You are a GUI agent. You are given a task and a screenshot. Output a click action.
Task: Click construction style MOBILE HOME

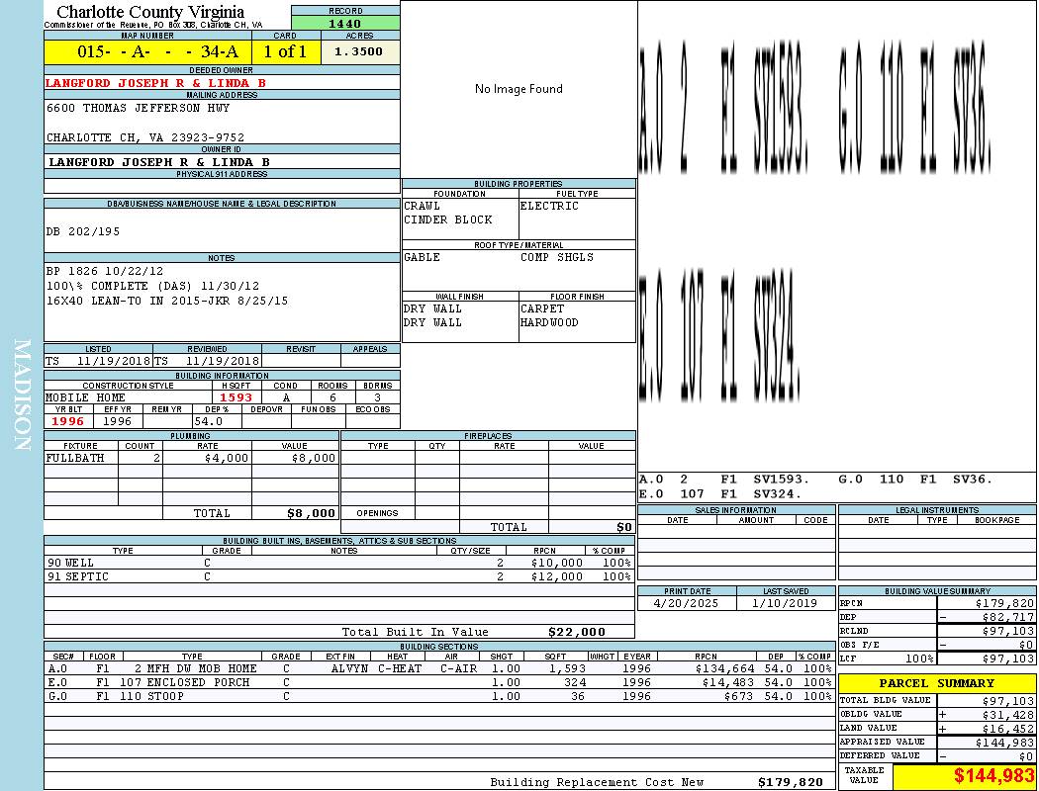pos(85,397)
